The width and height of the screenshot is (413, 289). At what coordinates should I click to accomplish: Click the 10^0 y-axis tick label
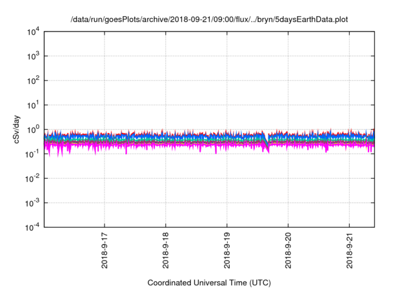pyautogui.click(x=33, y=130)
